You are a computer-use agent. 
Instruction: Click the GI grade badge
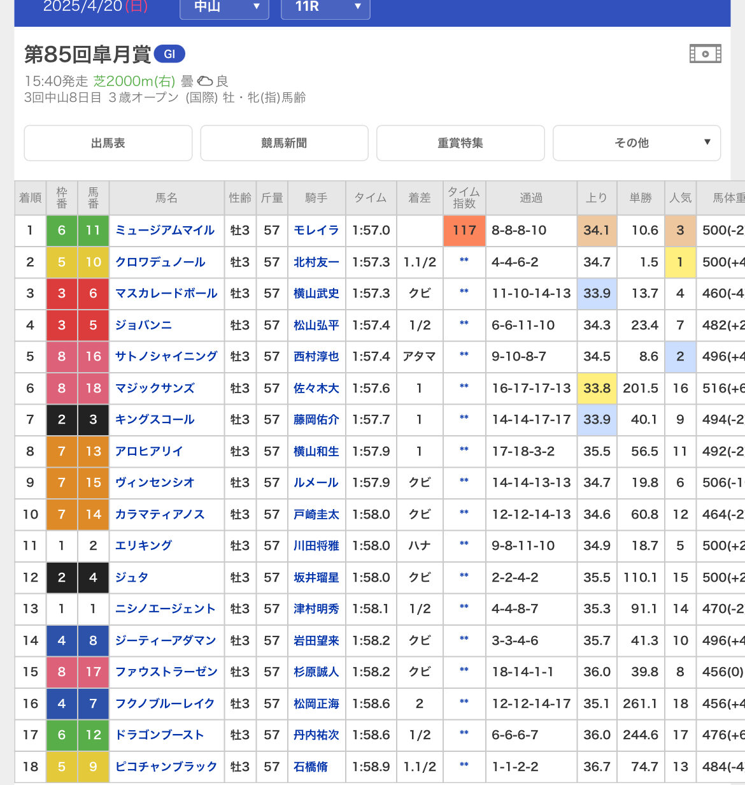point(169,54)
